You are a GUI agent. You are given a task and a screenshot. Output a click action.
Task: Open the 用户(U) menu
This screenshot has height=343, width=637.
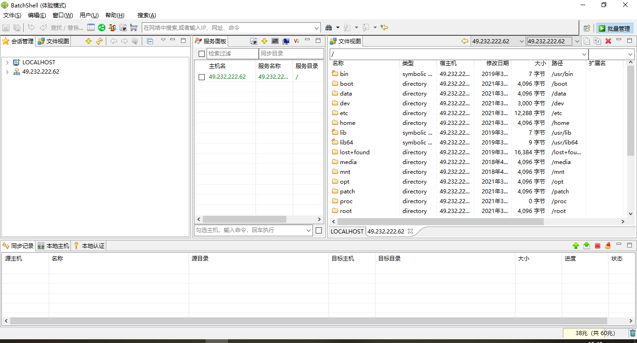tap(89, 15)
